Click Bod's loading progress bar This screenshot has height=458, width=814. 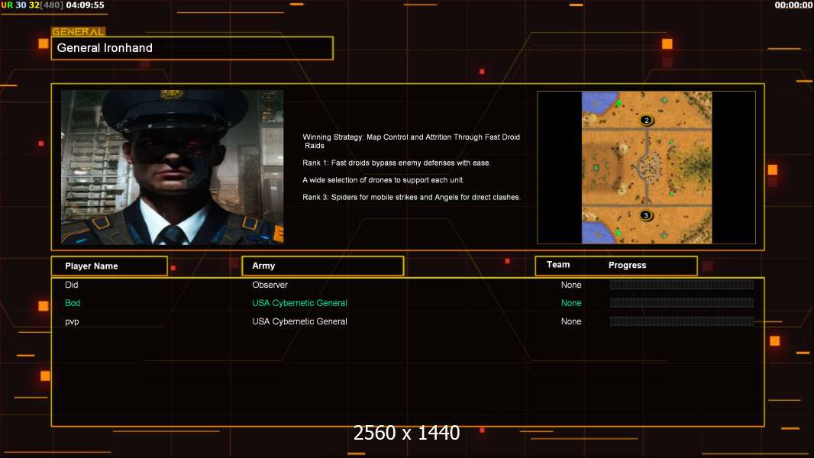coord(682,303)
